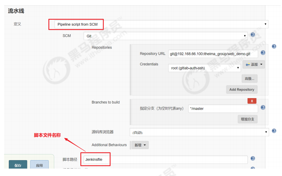Screen dimensions: 282x176
Task: Expand the SCM Git dropdown
Action: click(166, 36)
